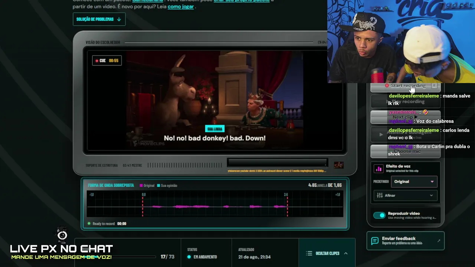Image resolution: width=475 pixels, height=267 pixels.
Task: Click the subtitle 'No! no! bad donkey! bad. Down!'
Action: (x=215, y=138)
